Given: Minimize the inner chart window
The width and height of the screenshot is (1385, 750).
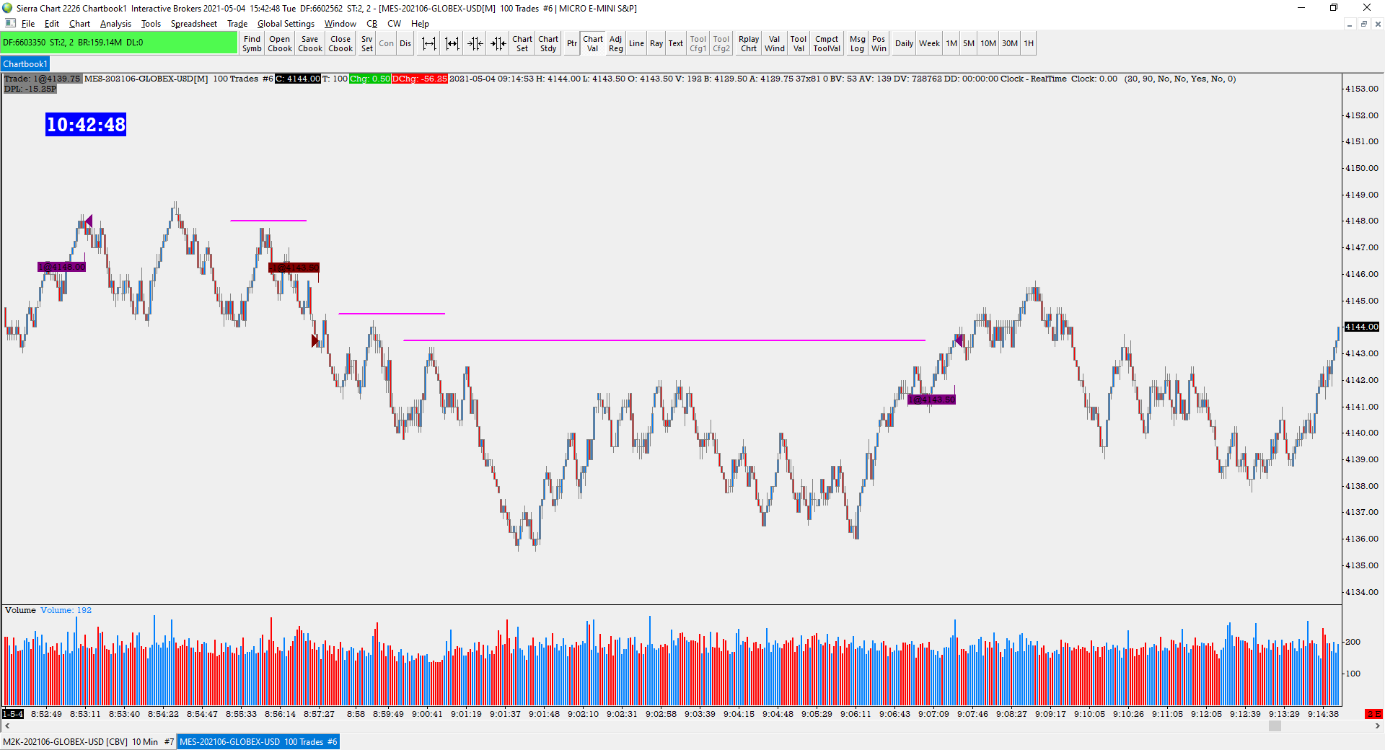Looking at the screenshot, I should tap(1349, 24).
